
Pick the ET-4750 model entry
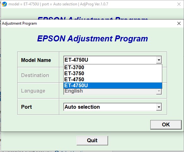(113, 79)
